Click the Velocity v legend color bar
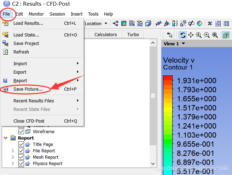Image resolution: width=232 pixels, height=175 pixels. tap(168, 125)
